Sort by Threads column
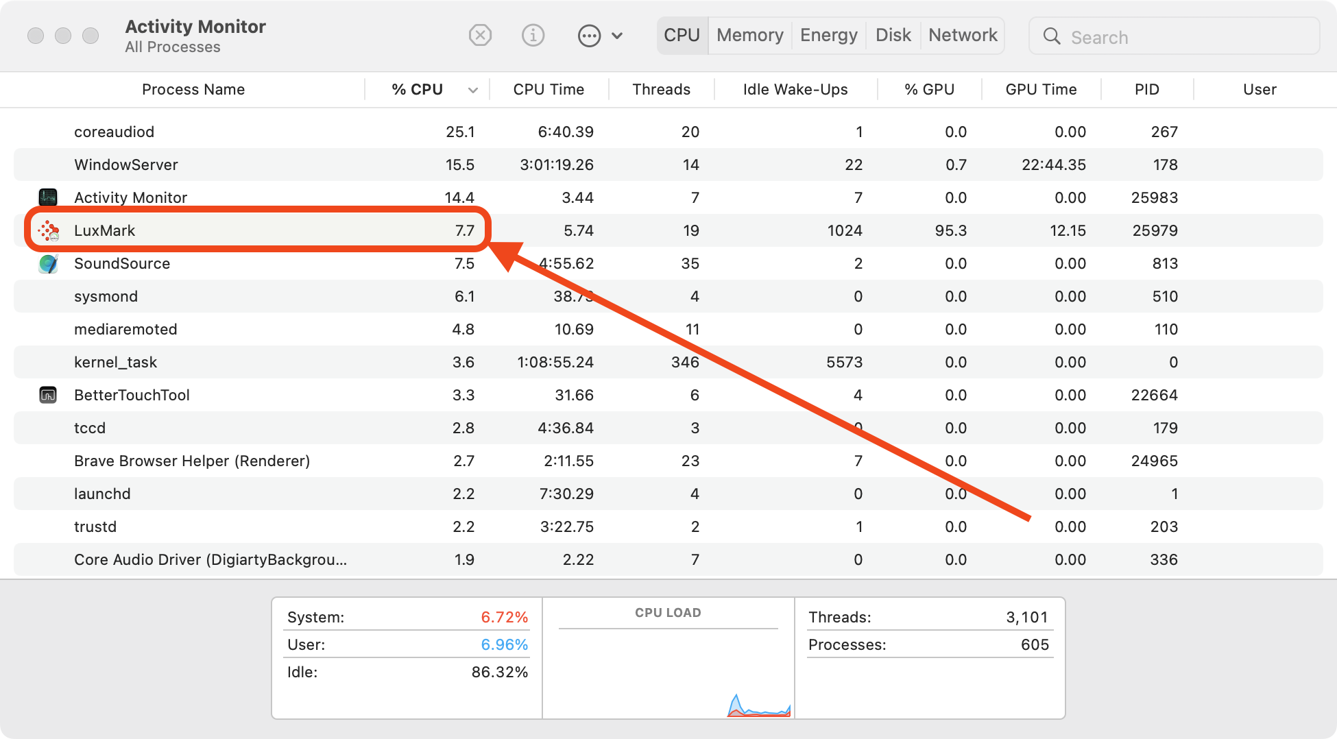Screen dimensions: 1337x739 (661, 89)
